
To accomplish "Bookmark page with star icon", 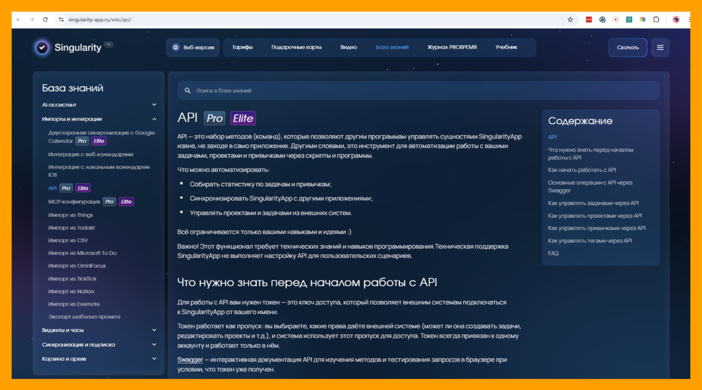I will [570, 20].
